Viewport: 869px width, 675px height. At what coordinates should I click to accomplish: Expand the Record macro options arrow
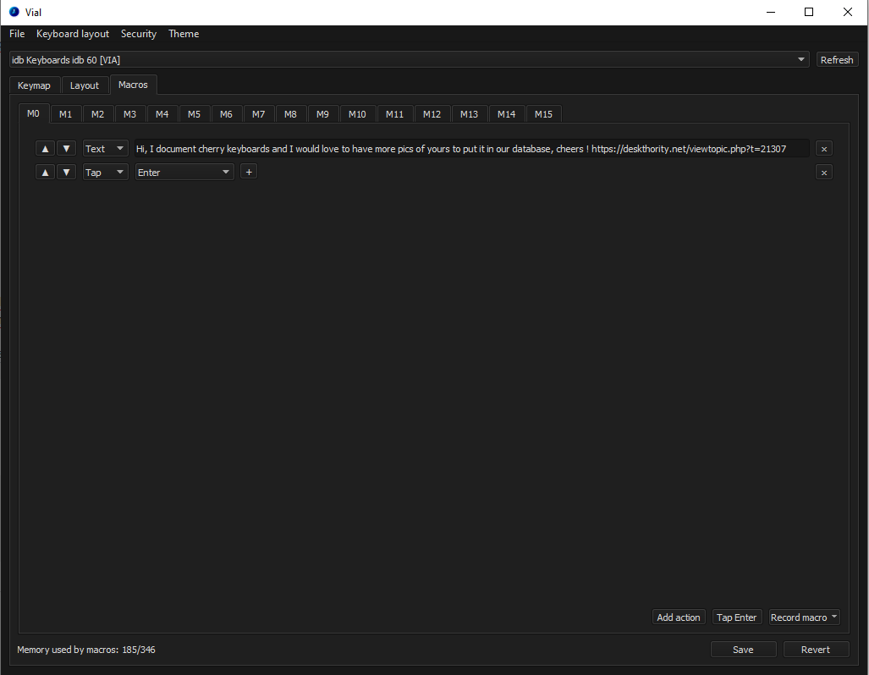(x=833, y=617)
